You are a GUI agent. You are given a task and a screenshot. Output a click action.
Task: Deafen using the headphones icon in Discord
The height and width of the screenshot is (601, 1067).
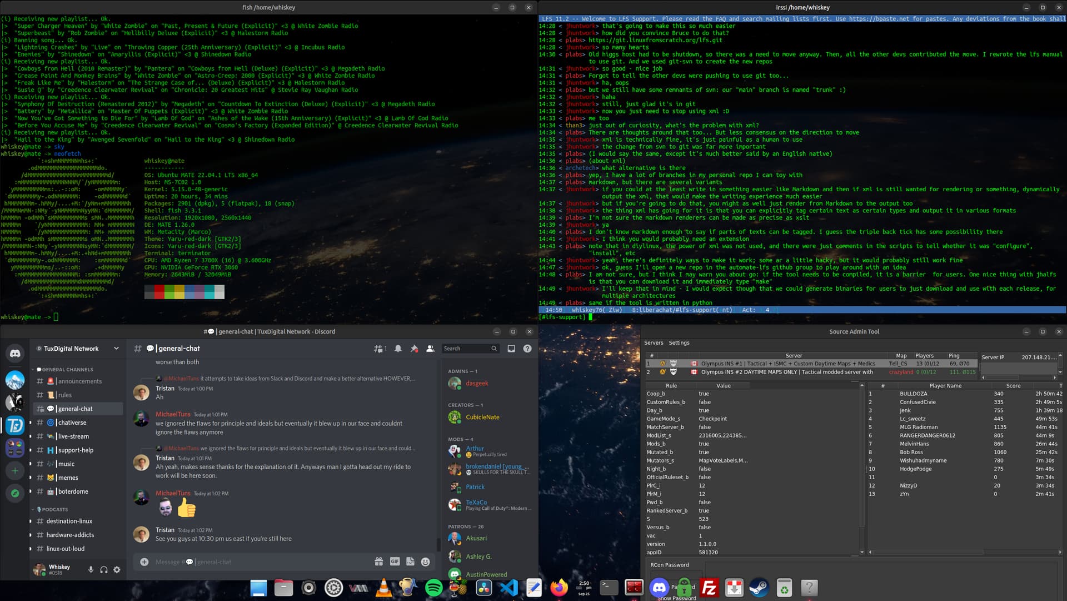[104, 570]
